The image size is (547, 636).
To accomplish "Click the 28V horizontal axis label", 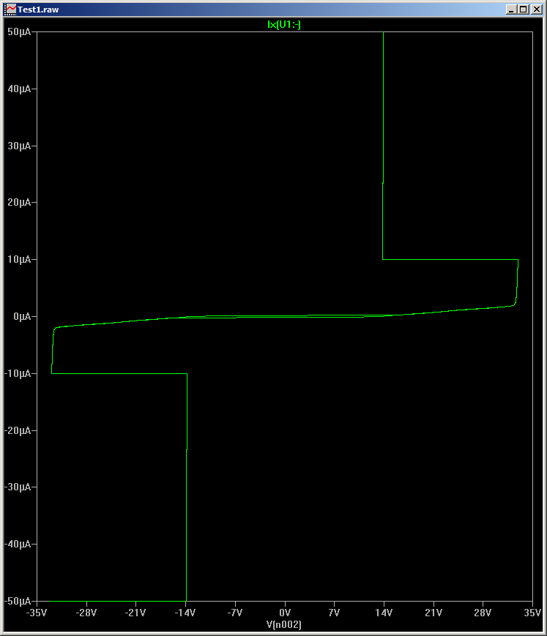I will coord(483,613).
